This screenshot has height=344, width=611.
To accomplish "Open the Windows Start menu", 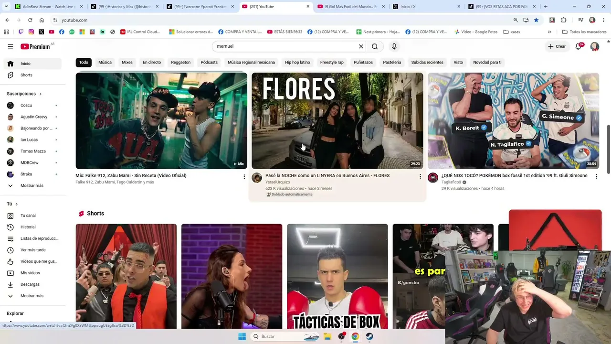I will pos(242,336).
